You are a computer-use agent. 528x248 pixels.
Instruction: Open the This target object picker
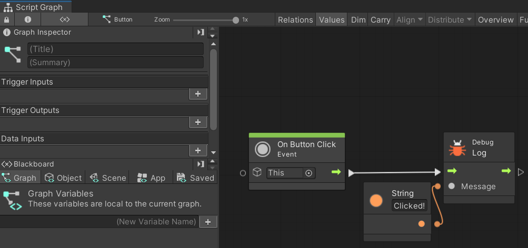(x=309, y=173)
